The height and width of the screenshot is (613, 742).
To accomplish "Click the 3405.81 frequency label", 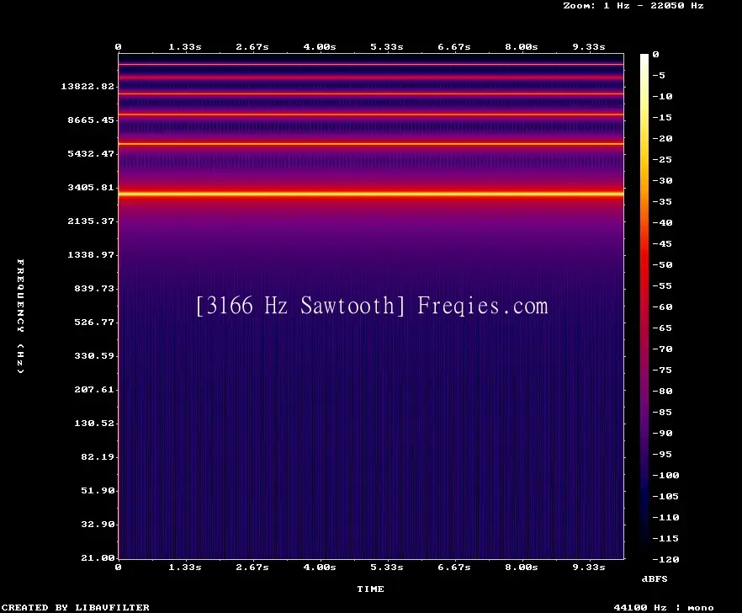I will coord(91,187).
